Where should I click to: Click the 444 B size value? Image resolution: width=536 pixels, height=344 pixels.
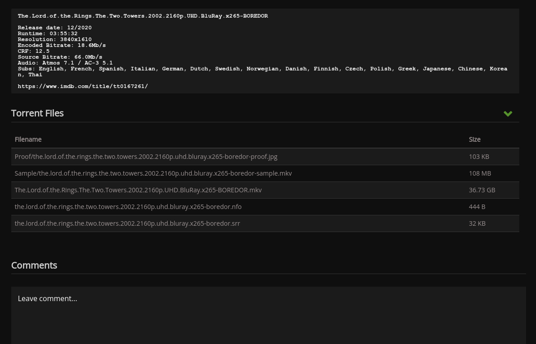click(x=477, y=207)
